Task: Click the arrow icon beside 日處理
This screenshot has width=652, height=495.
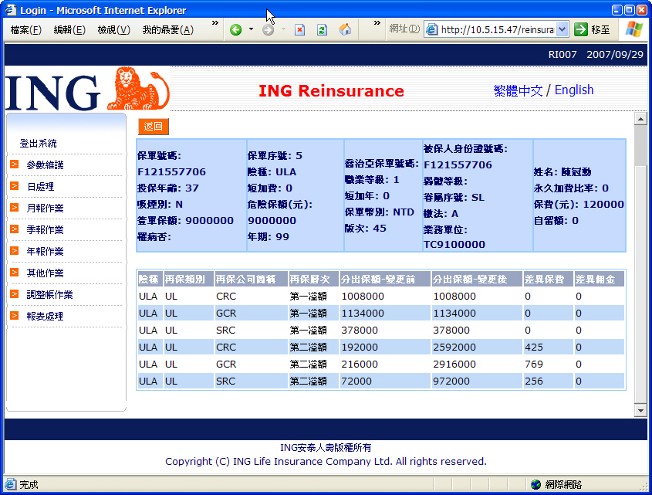Action: [x=15, y=186]
